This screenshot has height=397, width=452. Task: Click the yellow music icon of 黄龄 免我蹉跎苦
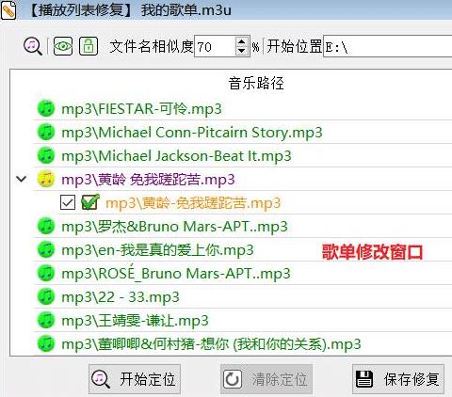(46, 179)
